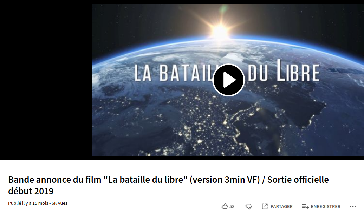Dislike the video with thumbs-down icon
Screen dimensions: 364x215
(x=249, y=207)
